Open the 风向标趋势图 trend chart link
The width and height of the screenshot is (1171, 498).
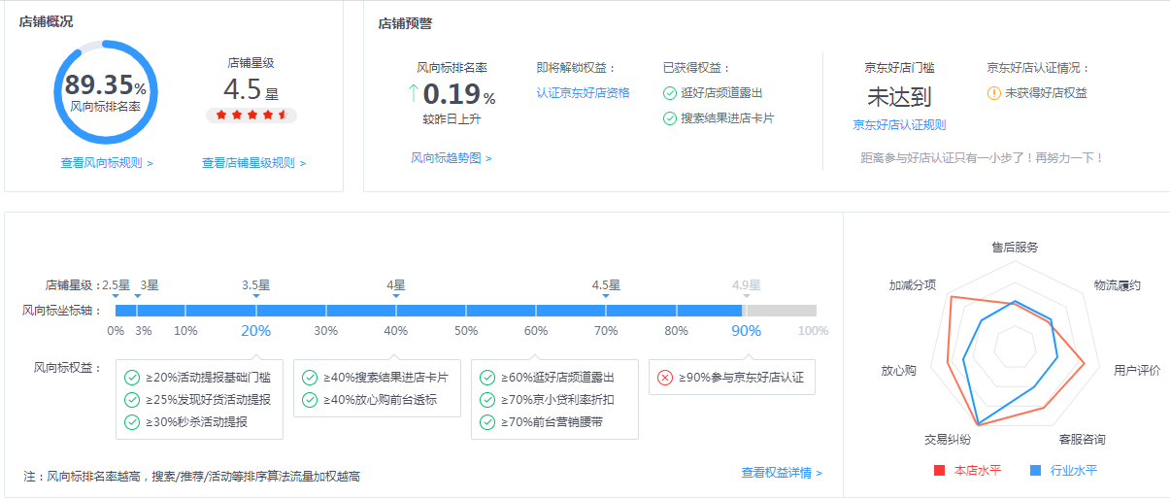pos(451,158)
